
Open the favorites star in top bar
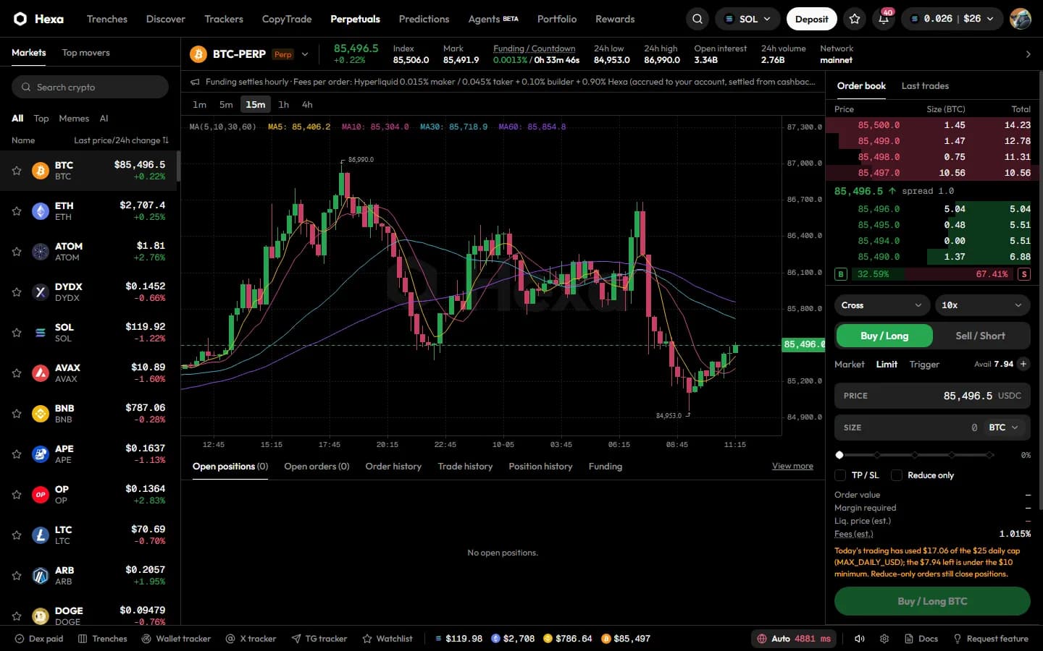(855, 19)
